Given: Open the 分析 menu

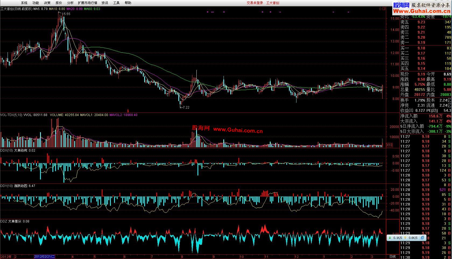Looking at the screenshot, I should click(70, 3).
